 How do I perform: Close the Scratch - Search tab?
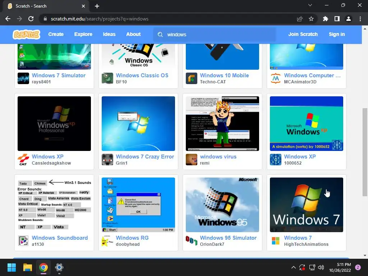[83, 6]
